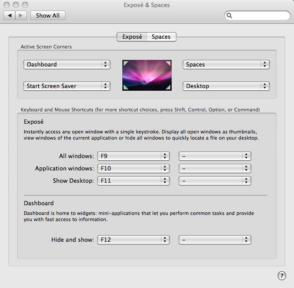
Task: Click the Hide and show: label
Action: (73, 240)
